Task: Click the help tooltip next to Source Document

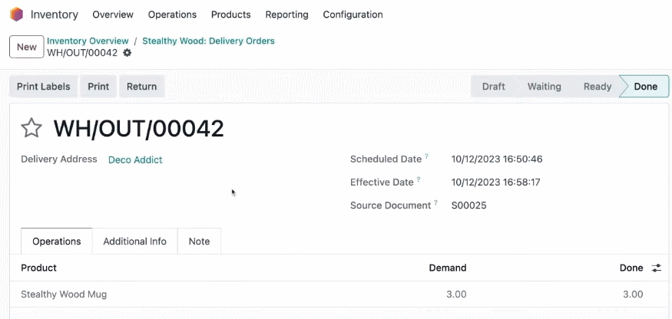Action: point(435,202)
